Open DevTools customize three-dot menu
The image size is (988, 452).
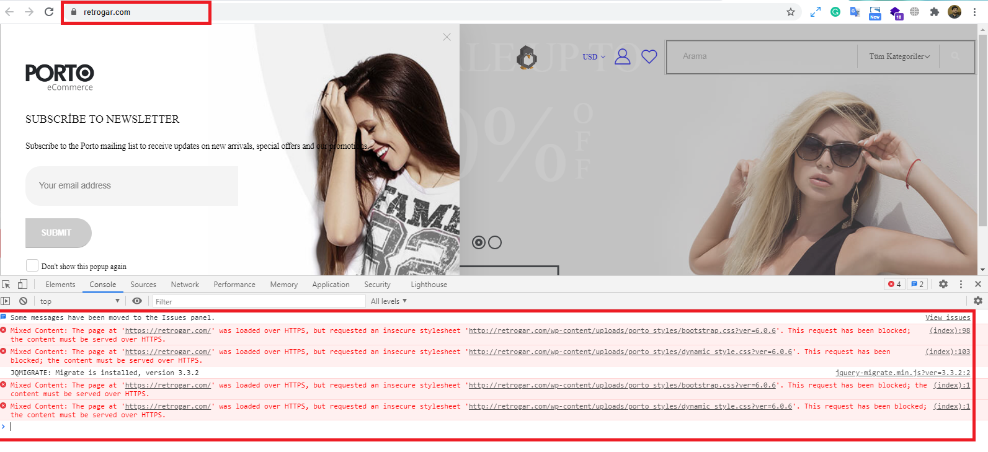tap(961, 284)
